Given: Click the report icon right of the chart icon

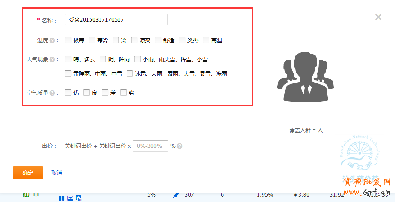Looking at the screenshot, I should coord(78,197).
